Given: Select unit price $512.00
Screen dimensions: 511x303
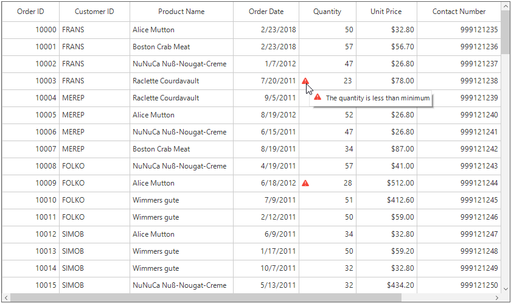Looking at the screenshot, I should pos(386,183).
